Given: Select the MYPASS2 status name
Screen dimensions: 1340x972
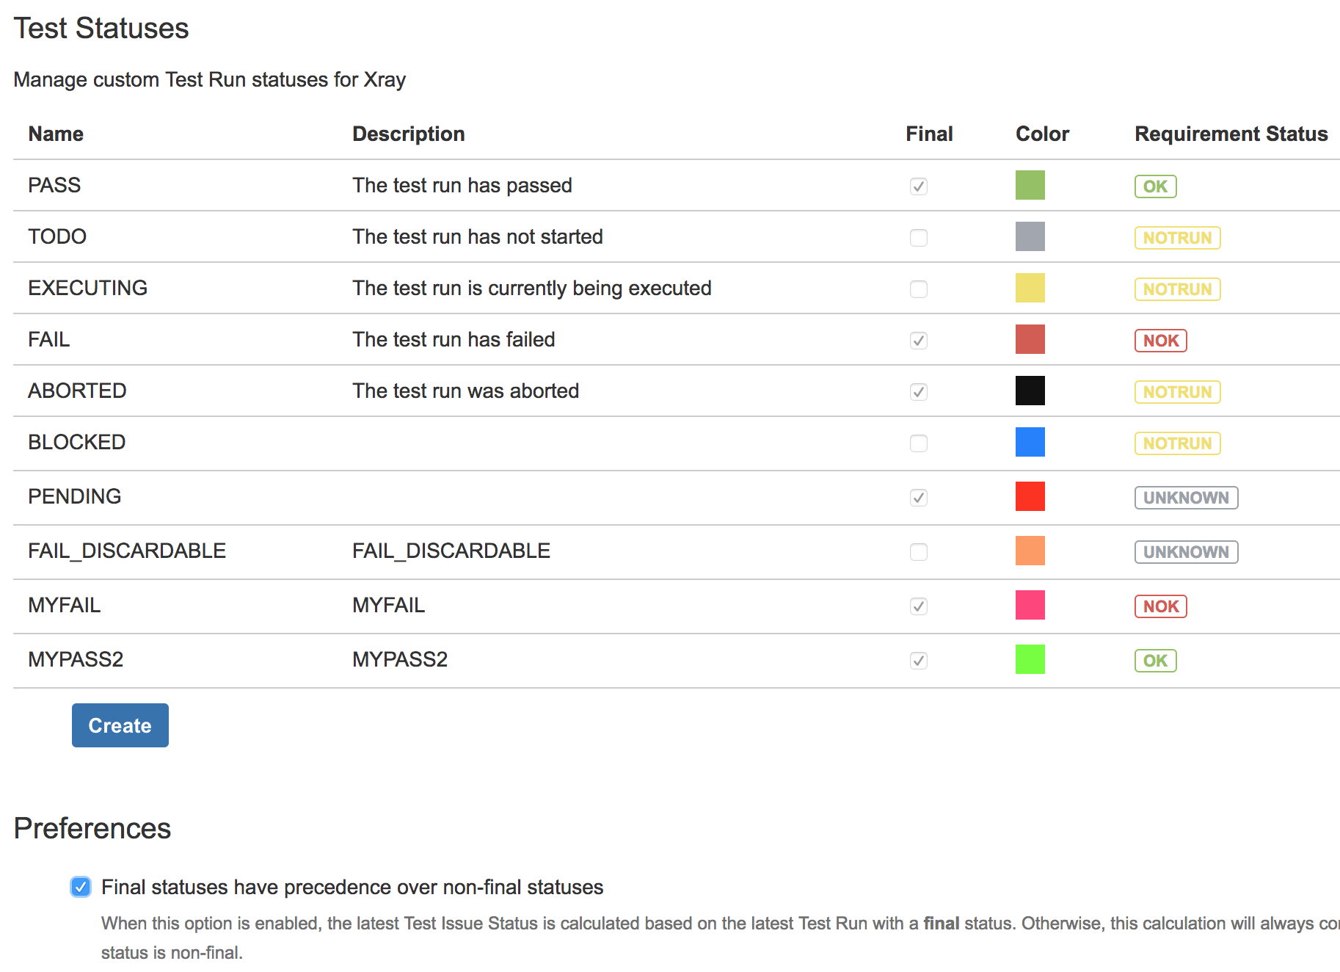Looking at the screenshot, I should click(x=76, y=659).
